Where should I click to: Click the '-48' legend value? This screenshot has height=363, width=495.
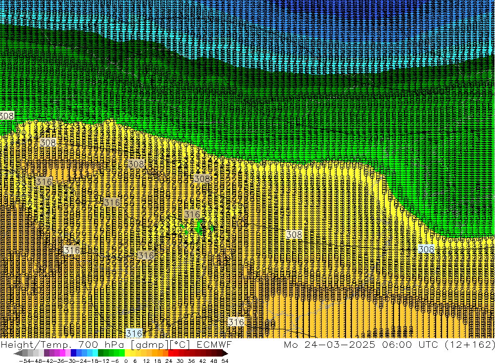click(36, 361)
